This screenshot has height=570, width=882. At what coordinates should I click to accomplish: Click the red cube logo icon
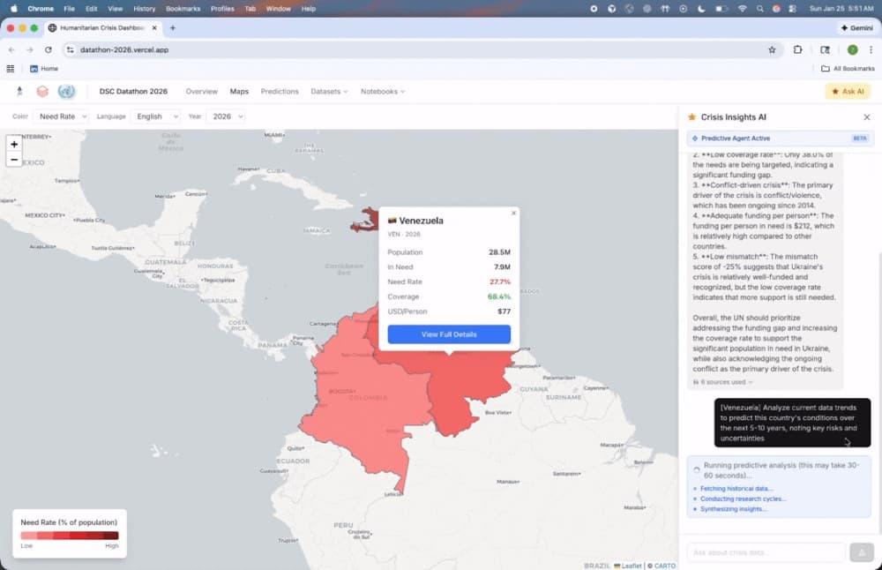[42, 91]
